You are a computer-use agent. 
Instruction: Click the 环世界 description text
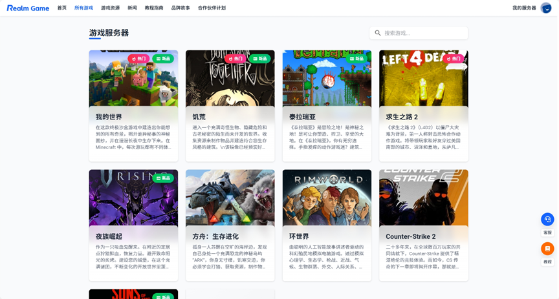(327, 256)
